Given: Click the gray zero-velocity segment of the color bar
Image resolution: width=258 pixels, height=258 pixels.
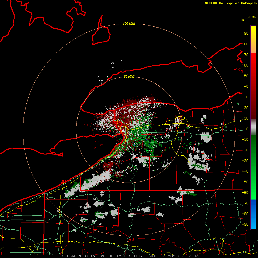Looking at the screenshot, I should pos(253,127).
